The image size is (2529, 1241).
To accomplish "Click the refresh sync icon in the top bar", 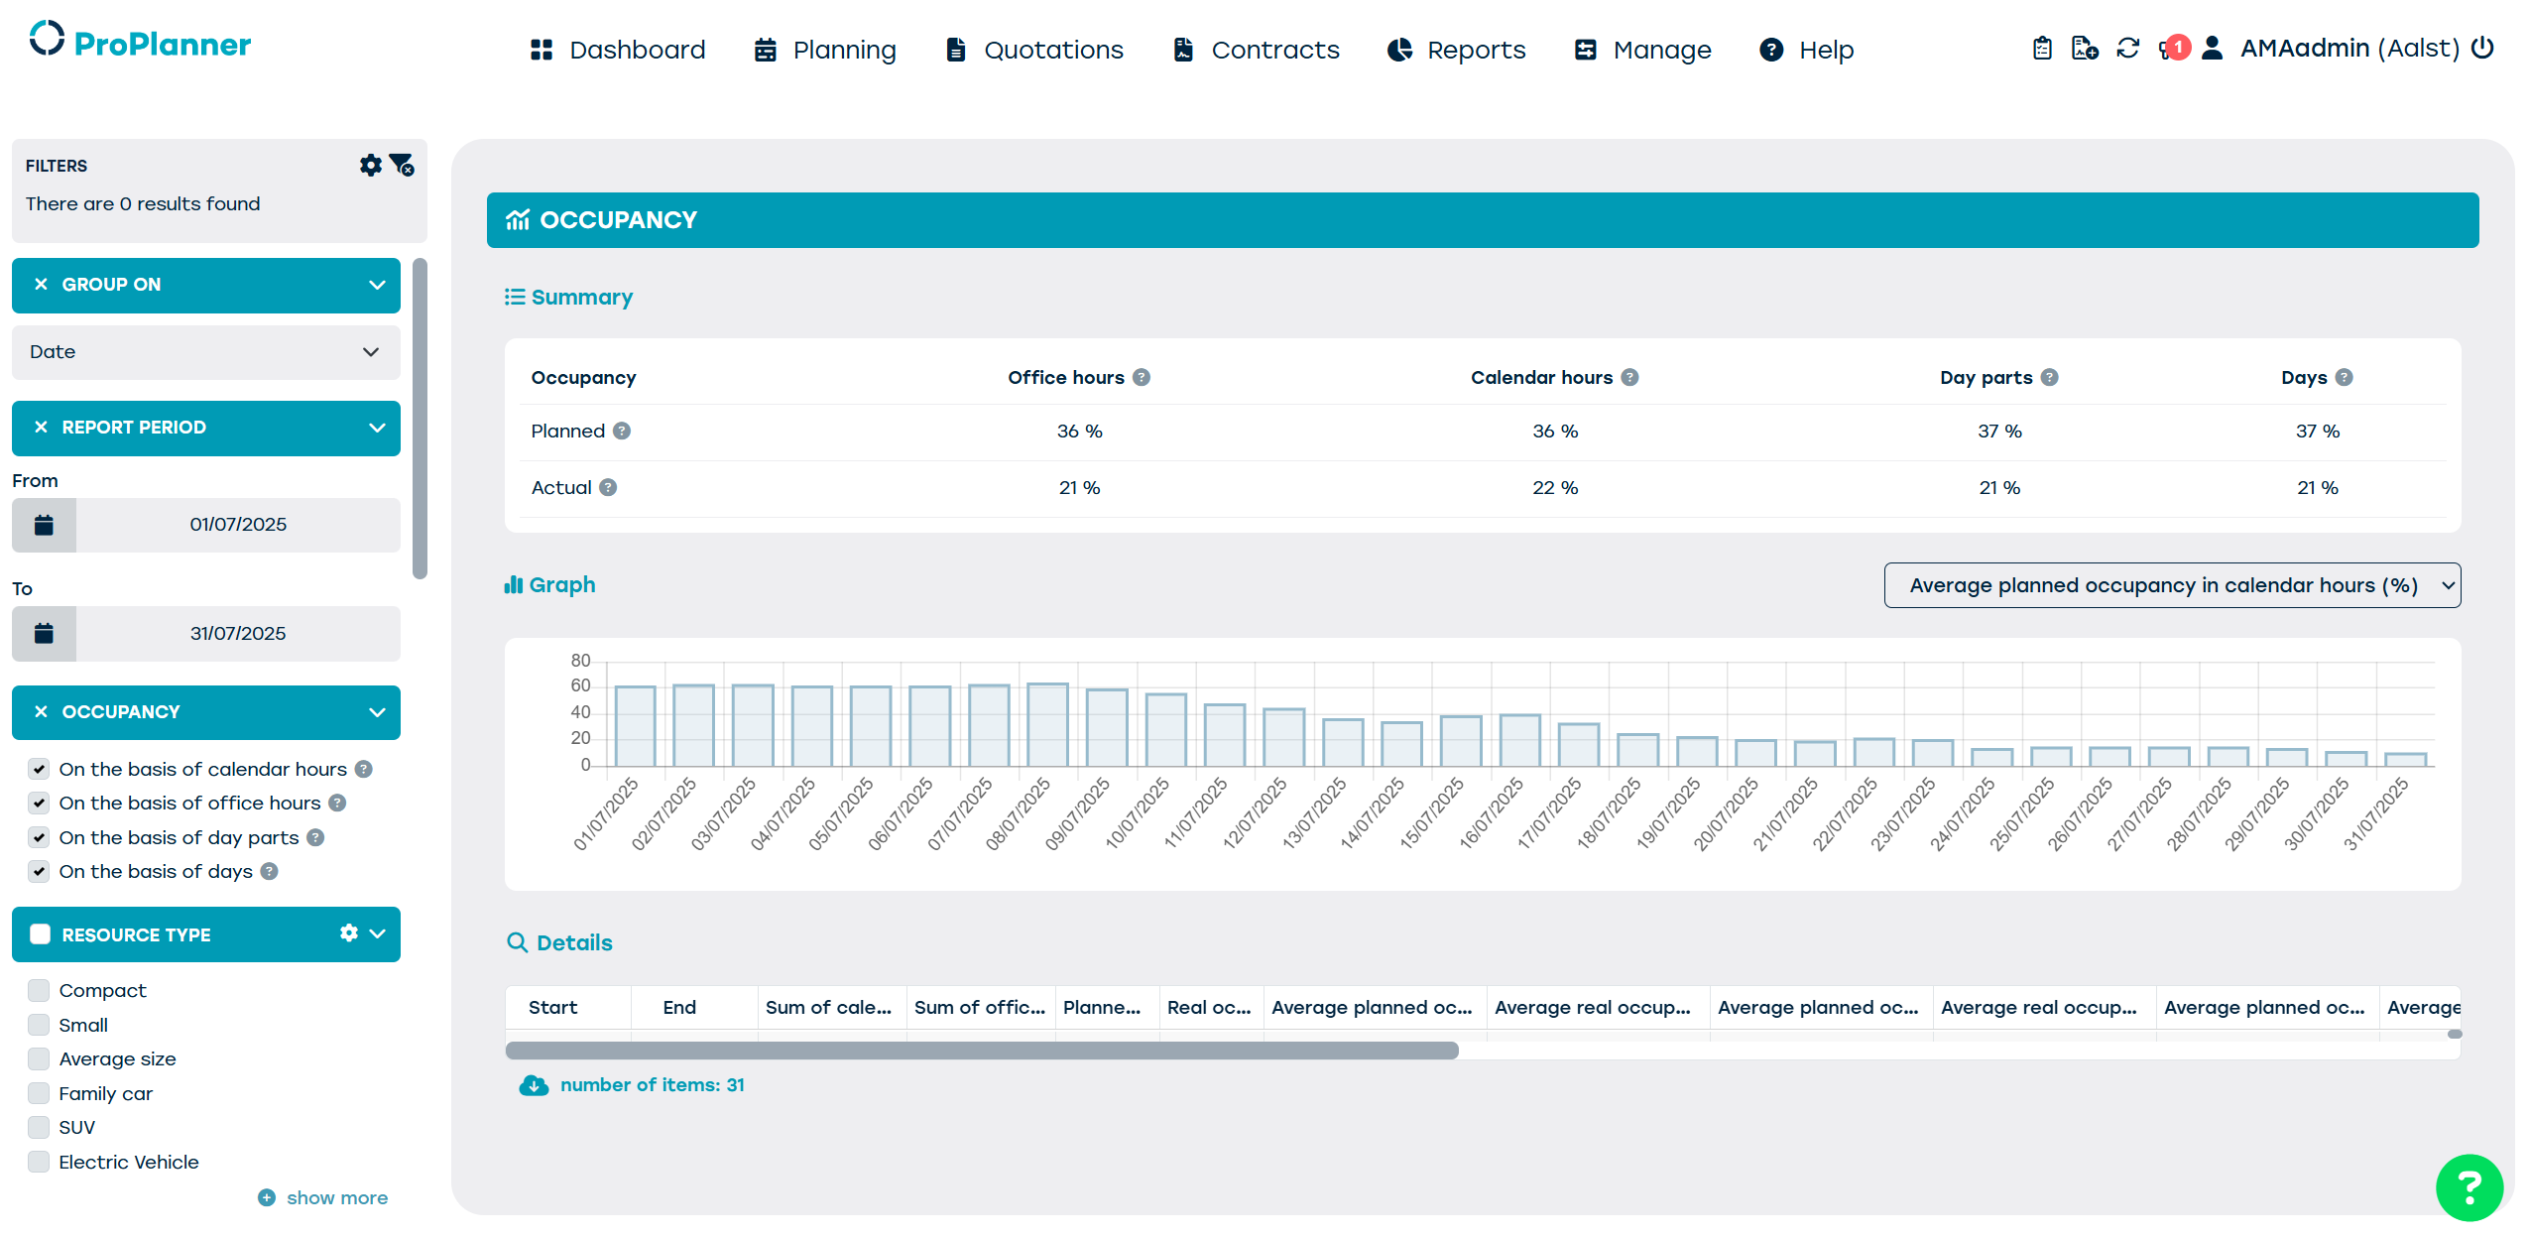I will click(2127, 49).
